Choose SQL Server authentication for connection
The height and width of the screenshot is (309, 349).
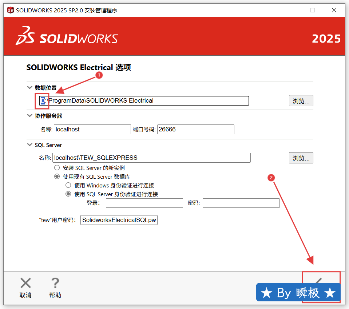click(68, 194)
